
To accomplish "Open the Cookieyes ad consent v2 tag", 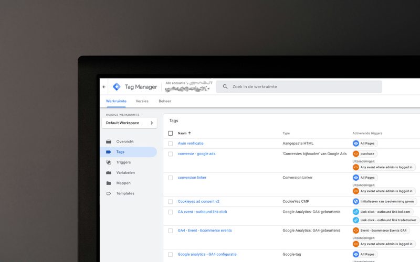I will coord(198,201).
